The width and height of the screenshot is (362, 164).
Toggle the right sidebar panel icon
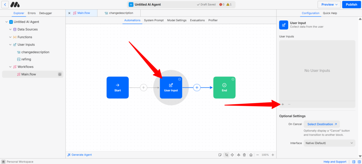360,162
